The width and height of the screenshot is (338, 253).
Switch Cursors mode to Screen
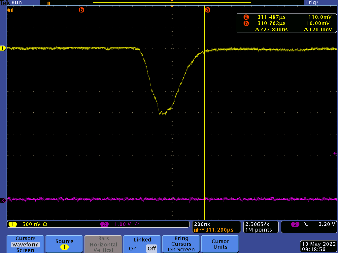pos(25,250)
